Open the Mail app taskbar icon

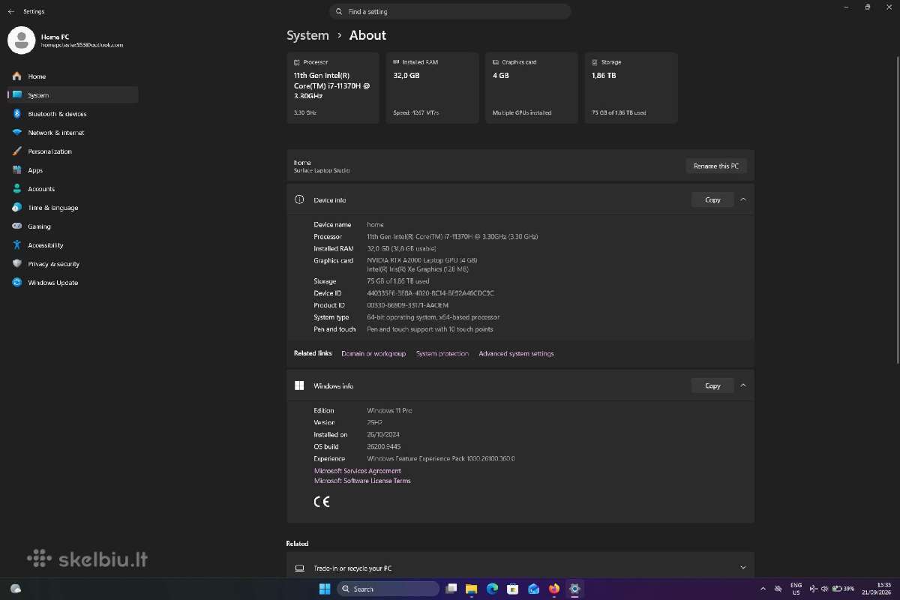coord(534,589)
